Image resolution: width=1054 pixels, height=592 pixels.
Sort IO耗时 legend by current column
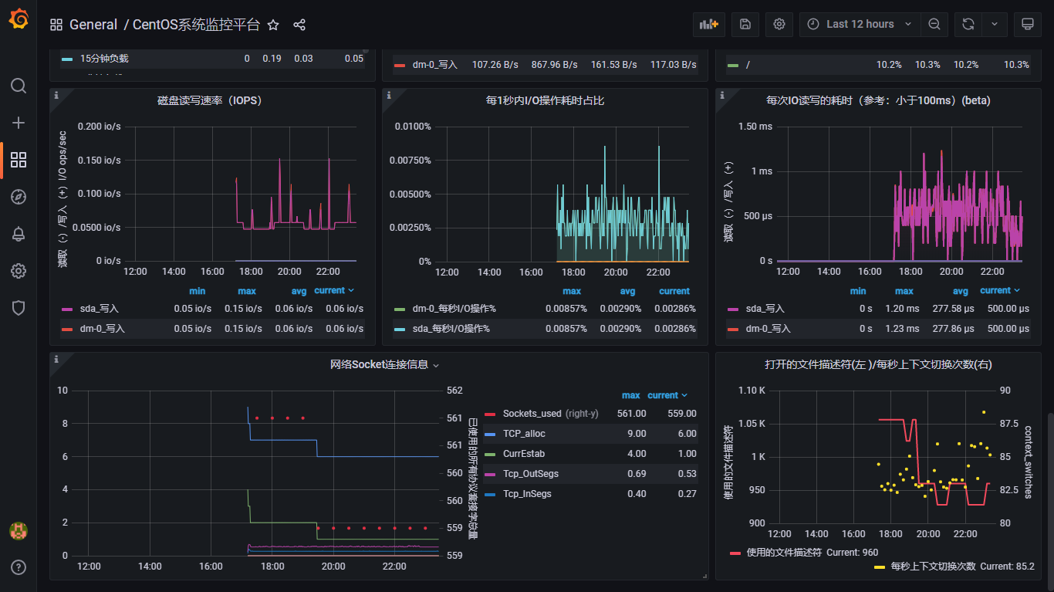(x=1000, y=291)
